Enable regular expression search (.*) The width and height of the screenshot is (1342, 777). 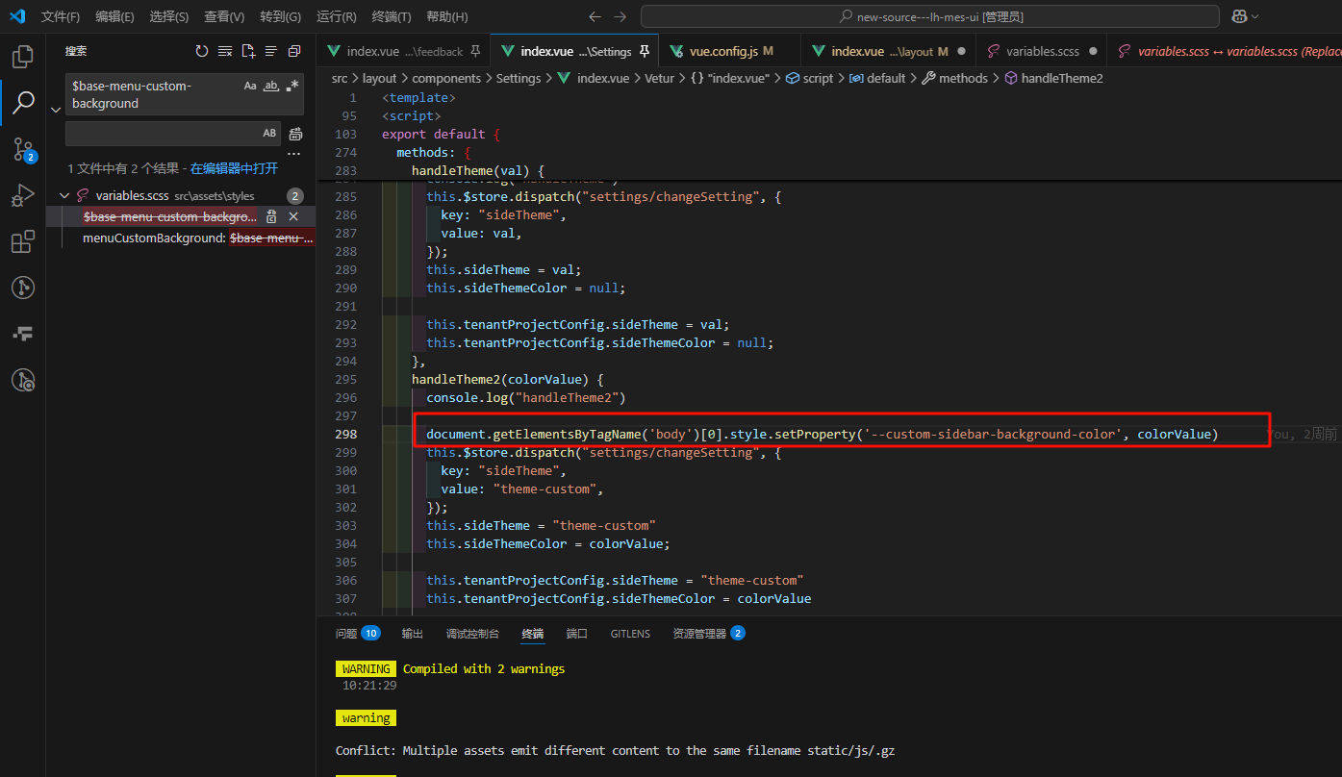click(291, 85)
